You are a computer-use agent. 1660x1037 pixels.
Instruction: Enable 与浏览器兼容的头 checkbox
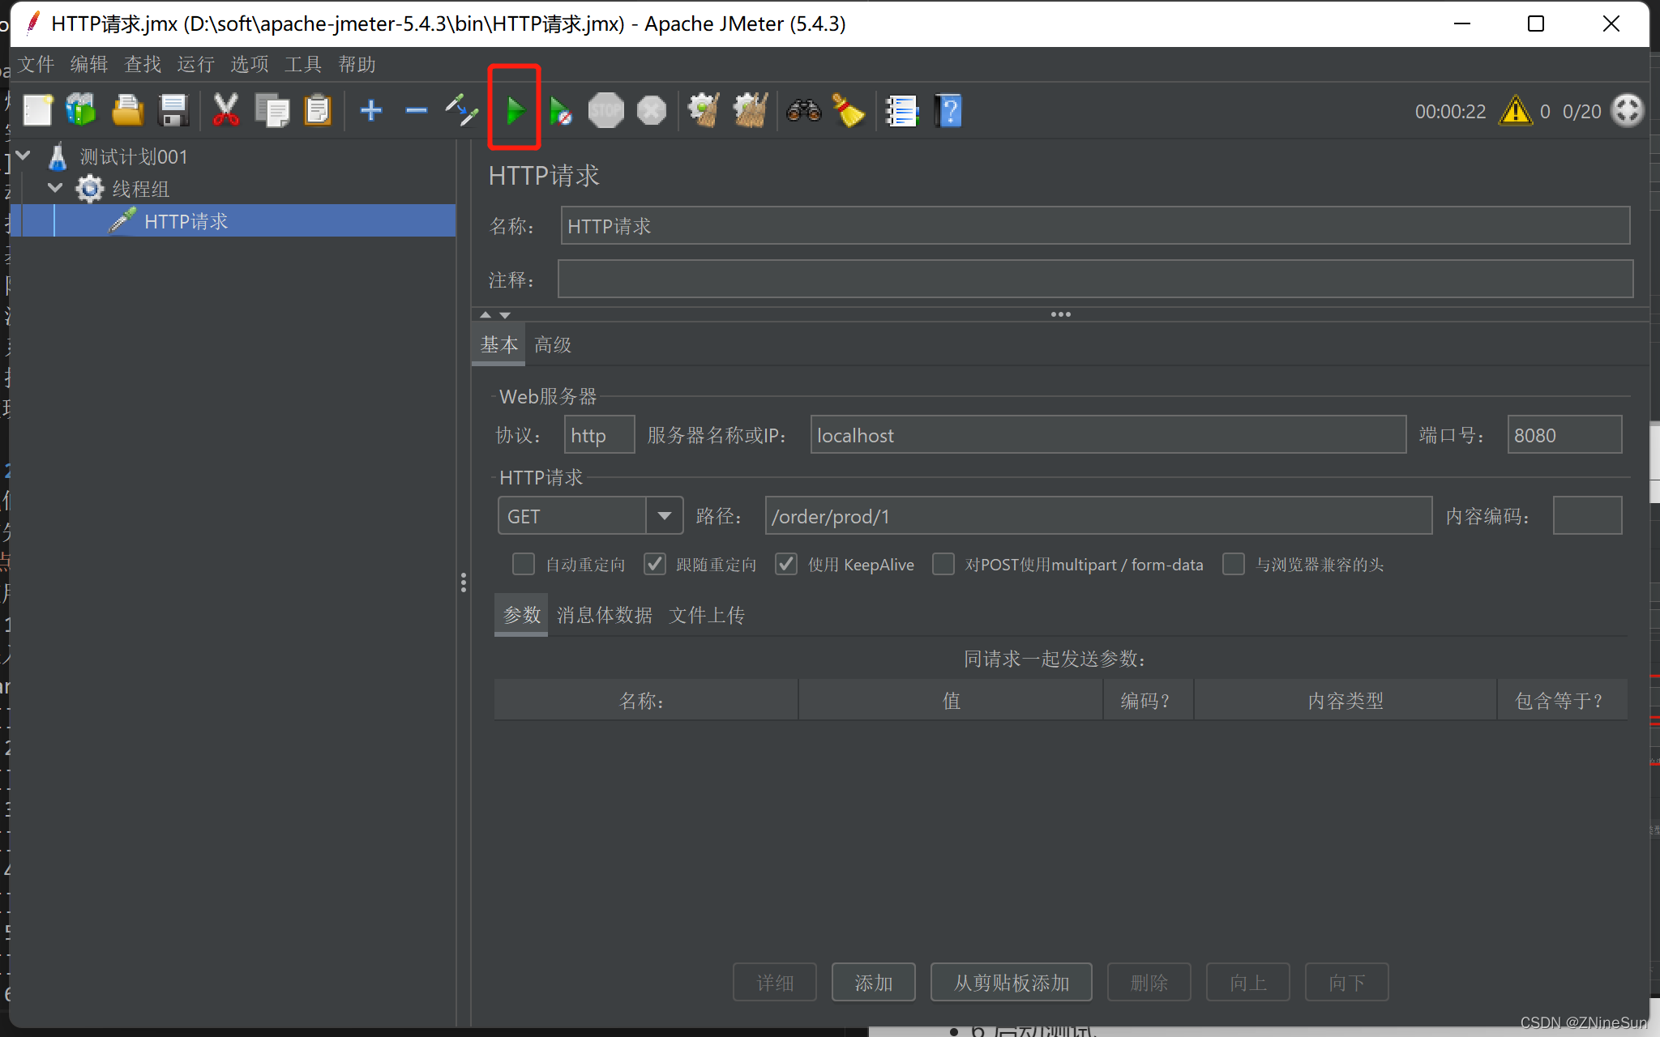tap(1234, 564)
